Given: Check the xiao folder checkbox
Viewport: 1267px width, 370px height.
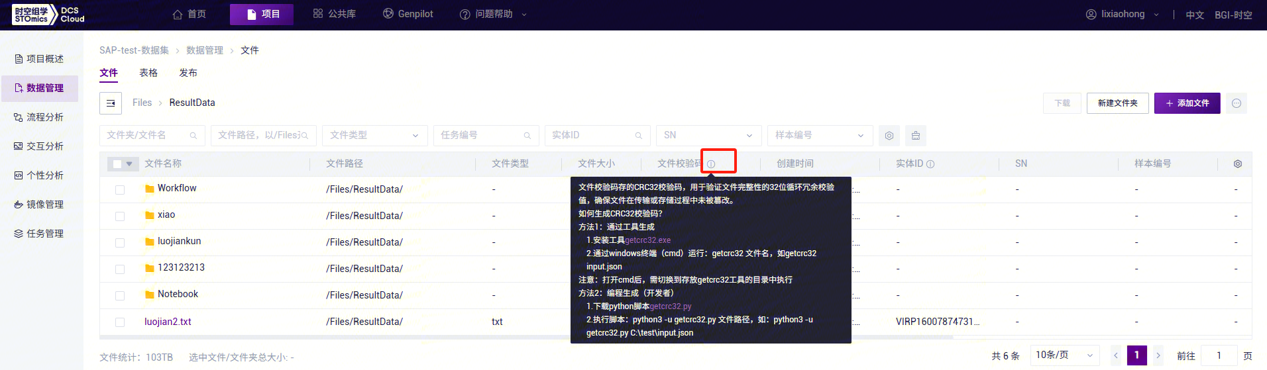Looking at the screenshot, I should tap(120, 216).
